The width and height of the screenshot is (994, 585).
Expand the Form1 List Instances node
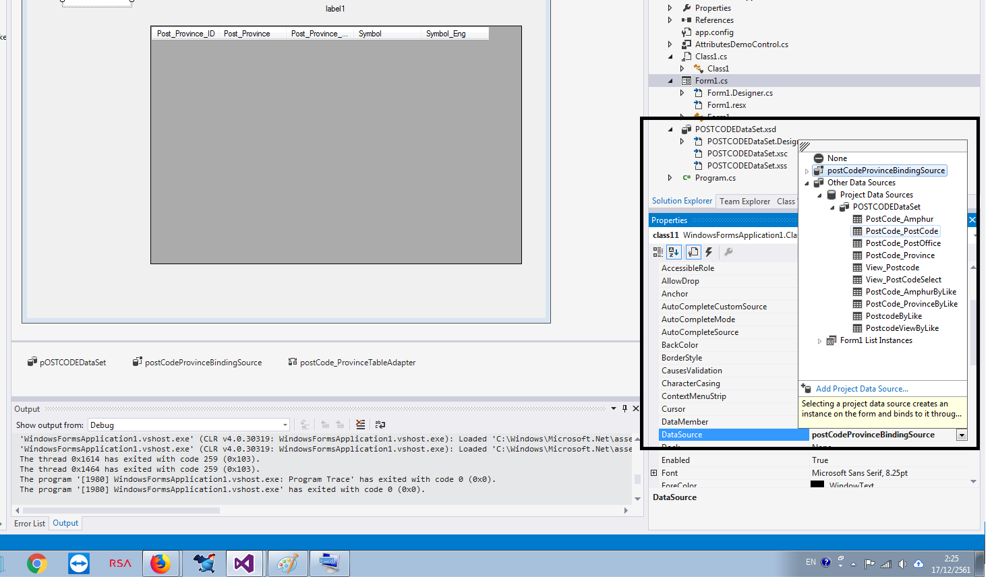819,341
